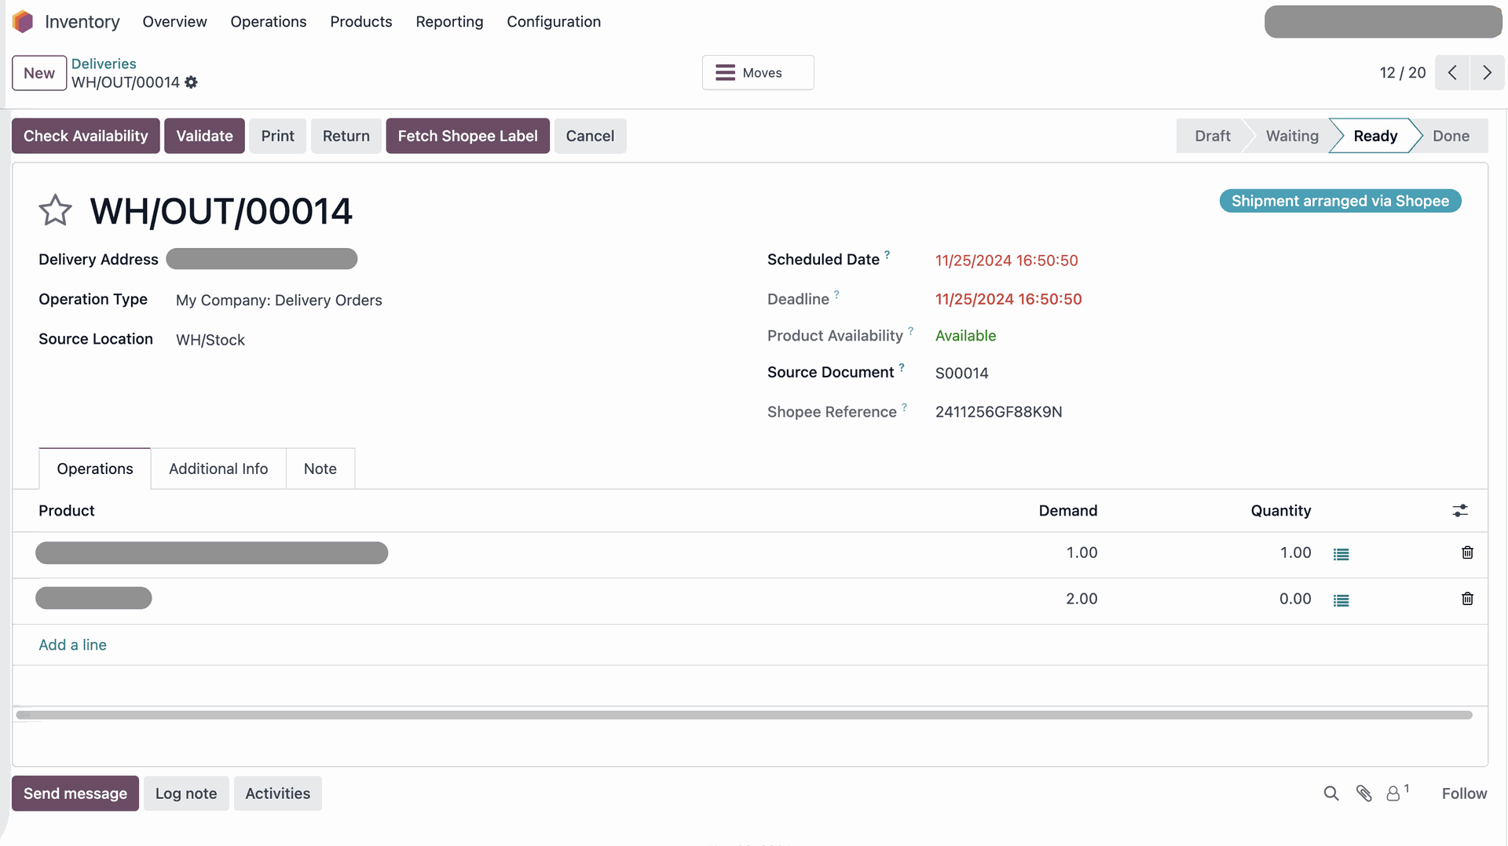
Task: Open the gear action menu beside WH/OUT/00014
Action: (x=191, y=82)
